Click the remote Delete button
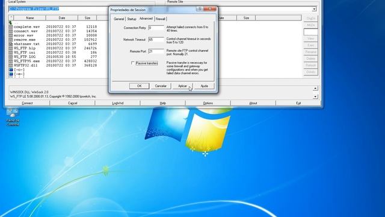385x217 pixels. click(x=310, y=58)
